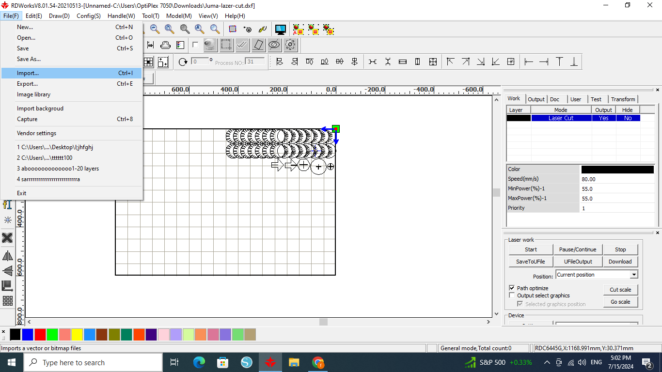Image resolution: width=662 pixels, height=372 pixels.
Task: Select Save As... in the File menu
Action: [72, 59]
